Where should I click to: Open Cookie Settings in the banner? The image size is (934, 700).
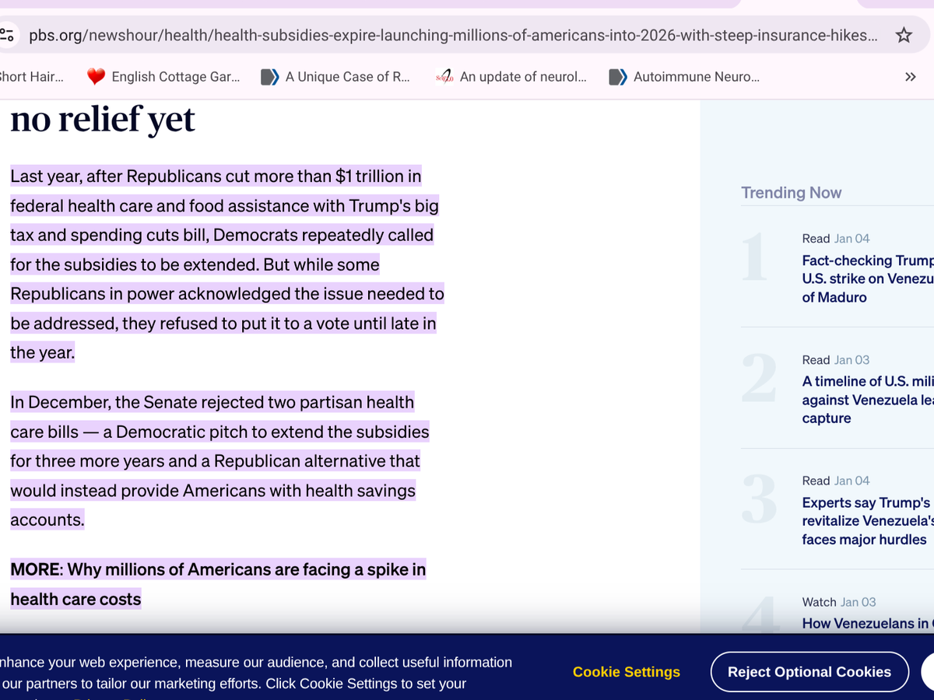coord(626,672)
